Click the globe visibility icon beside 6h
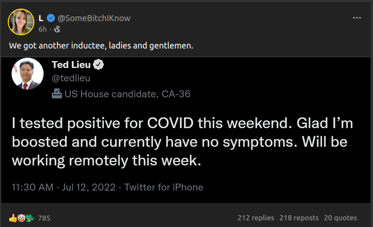 [x=57, y=29]
